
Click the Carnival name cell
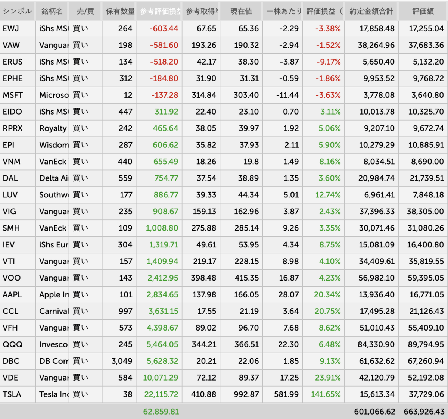(x=52, y=311)
